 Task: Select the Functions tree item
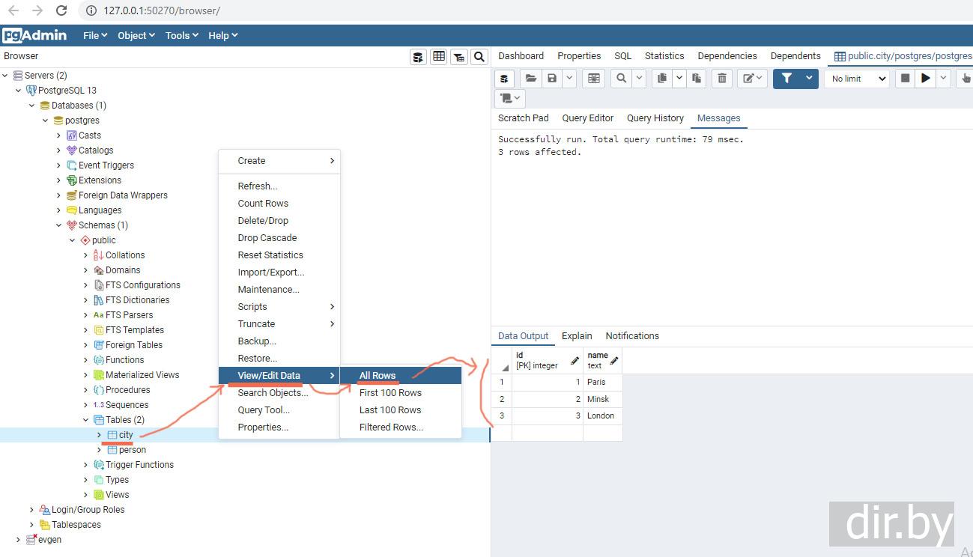click(124, 360)
